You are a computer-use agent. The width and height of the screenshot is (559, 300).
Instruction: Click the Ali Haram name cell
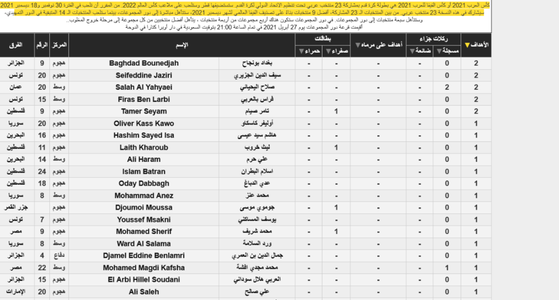point(144,160)
